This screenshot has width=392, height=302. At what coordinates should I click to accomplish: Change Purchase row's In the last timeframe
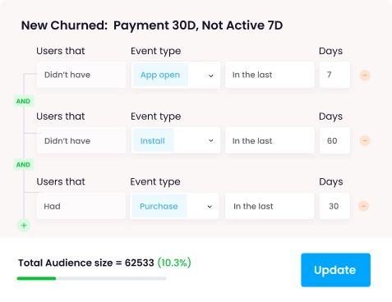[270, 206]
